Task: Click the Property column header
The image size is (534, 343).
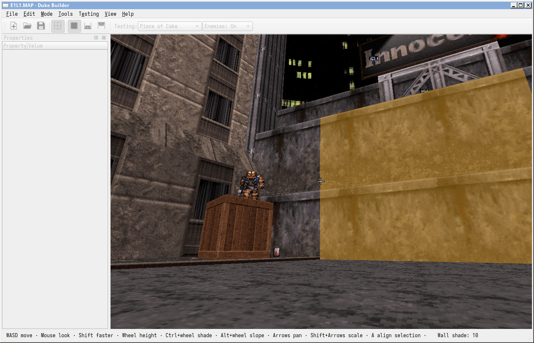Action: point(15,46)
